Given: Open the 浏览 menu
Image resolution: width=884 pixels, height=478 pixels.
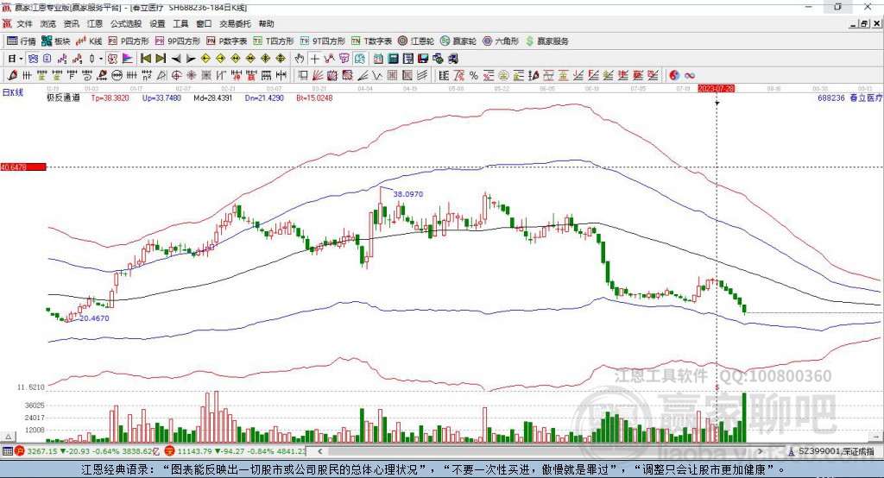Looking at the screenshot, I should (x=48, y=23).
